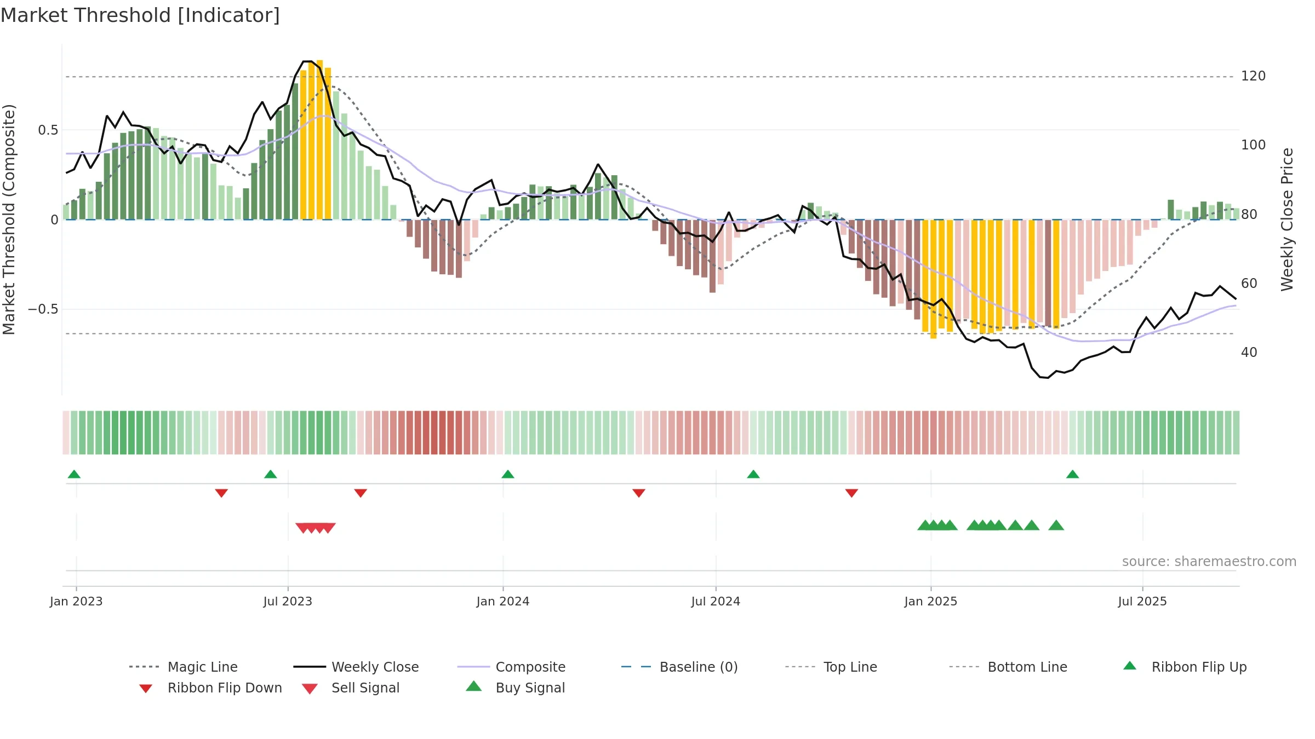
Task: Toggle the Composite legend entry
Action: (511, 667)
